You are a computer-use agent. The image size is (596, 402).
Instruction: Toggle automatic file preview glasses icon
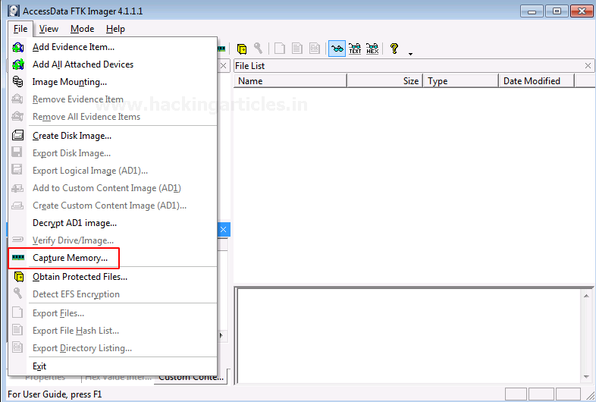point(337,49)
